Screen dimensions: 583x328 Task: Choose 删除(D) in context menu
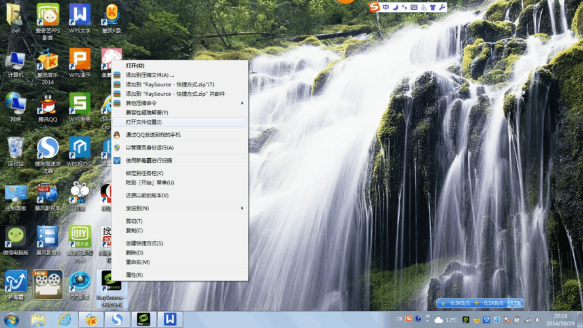[x=180, y=253]
